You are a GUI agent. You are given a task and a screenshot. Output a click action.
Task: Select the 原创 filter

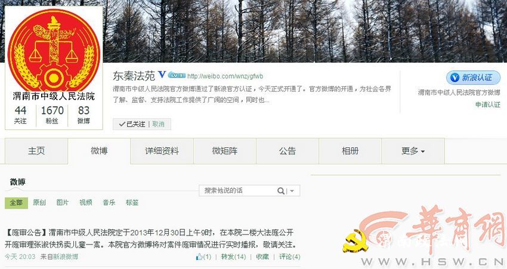point(39,202)
